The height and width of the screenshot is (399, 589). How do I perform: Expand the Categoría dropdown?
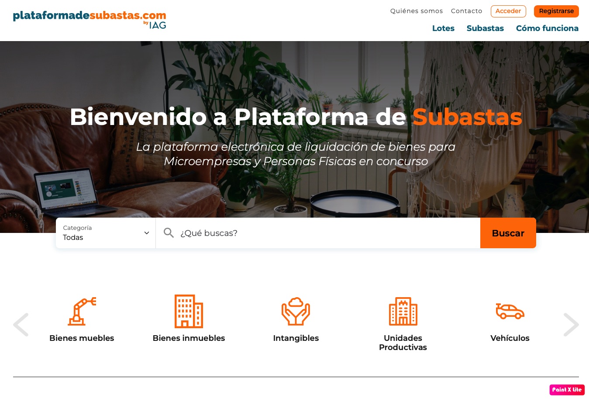pyautogui.click(x=106, y=233)
